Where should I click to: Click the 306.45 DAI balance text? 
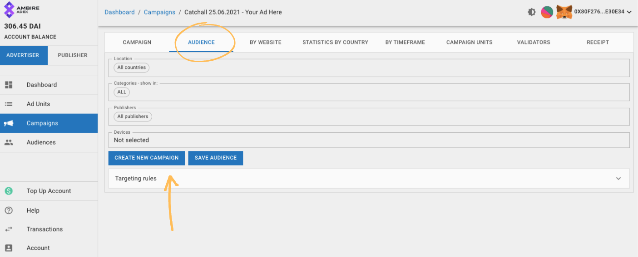tap(22, 26)
